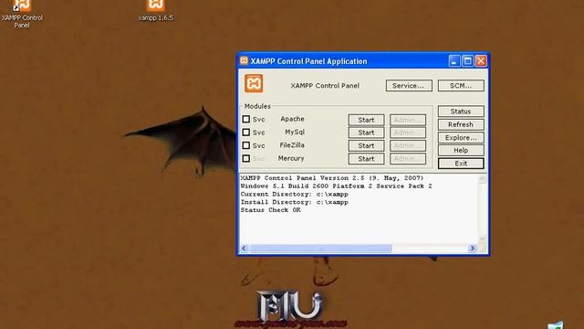This screenshot has height=329, width=584.
Task: Click the 'Status Check OK' log line
Action: [x=270, y=210]
